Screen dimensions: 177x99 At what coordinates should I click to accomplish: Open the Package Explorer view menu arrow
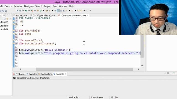[11, 18]
